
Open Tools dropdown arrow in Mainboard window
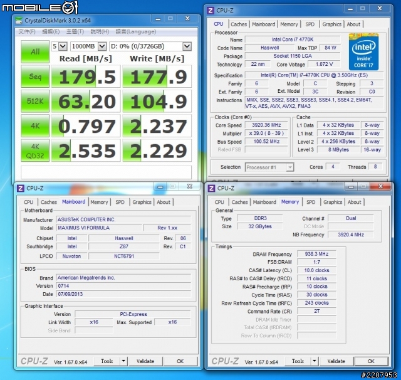click(x=123, y=361)
